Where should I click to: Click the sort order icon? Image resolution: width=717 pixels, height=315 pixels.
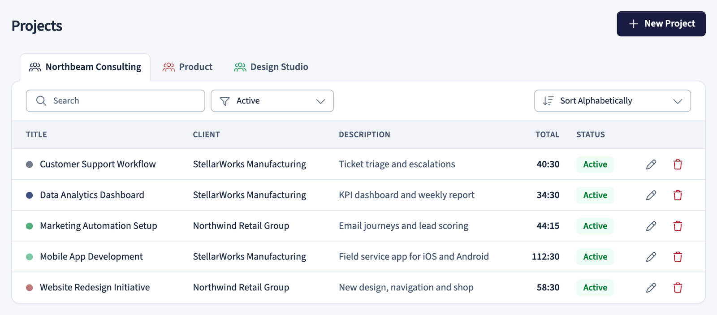pos(548,101)
